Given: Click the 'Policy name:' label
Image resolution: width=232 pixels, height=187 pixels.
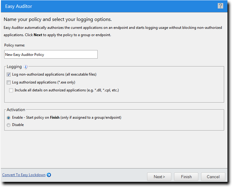Looking at the screenshot, I should pyautogui.click(x=15, y=45).
